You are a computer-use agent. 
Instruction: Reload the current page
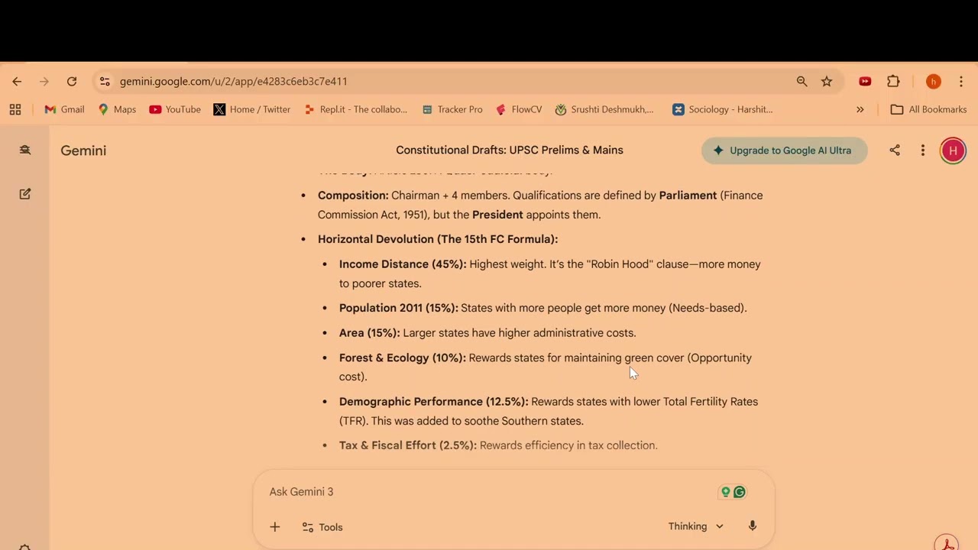[x=72, y=81]
